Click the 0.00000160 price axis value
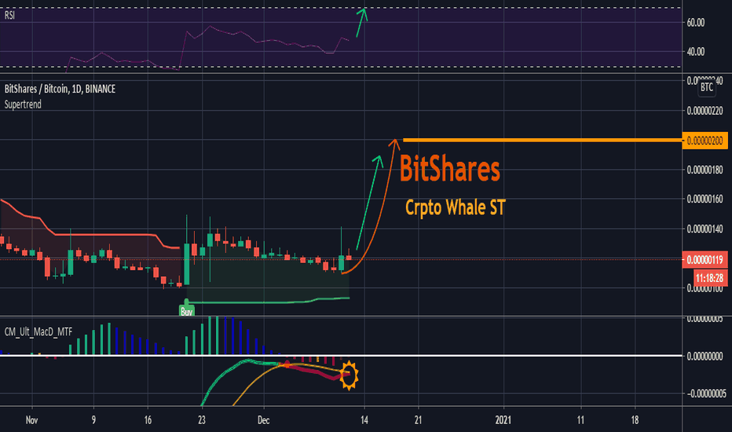 (705, 200)
